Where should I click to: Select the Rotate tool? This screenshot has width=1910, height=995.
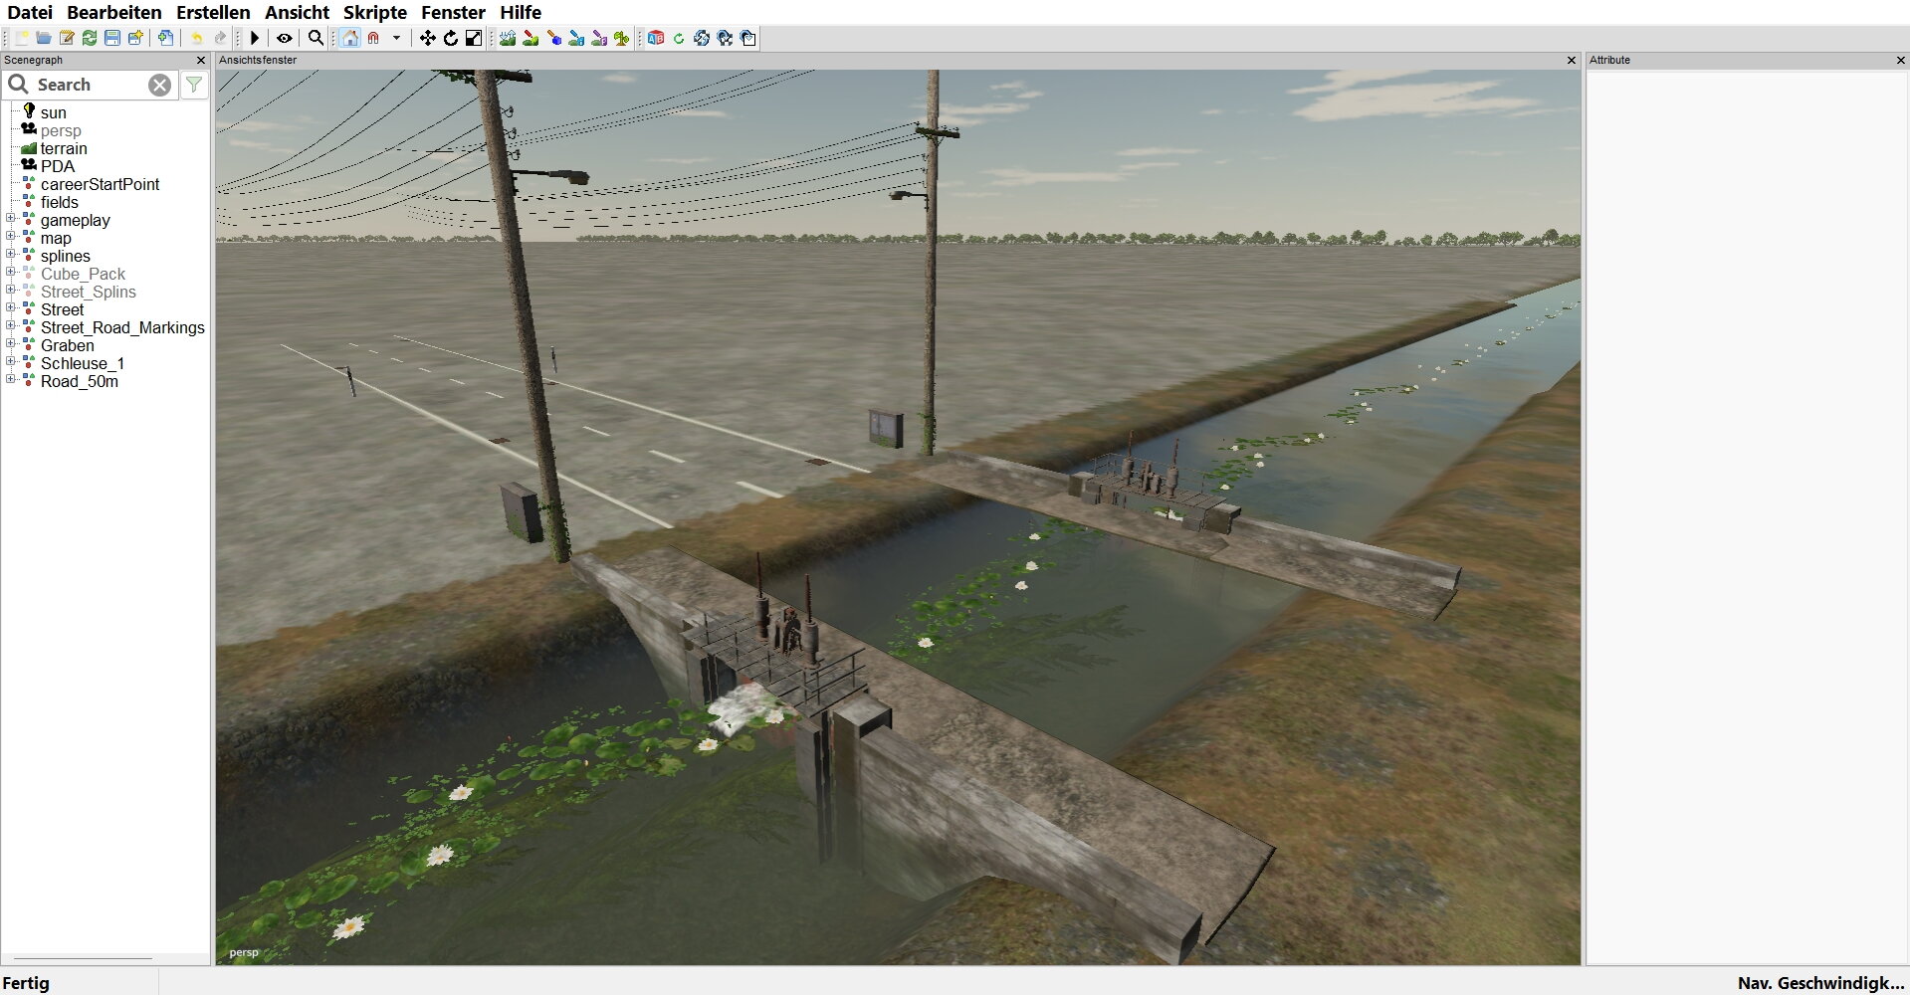tap(451, 38)
